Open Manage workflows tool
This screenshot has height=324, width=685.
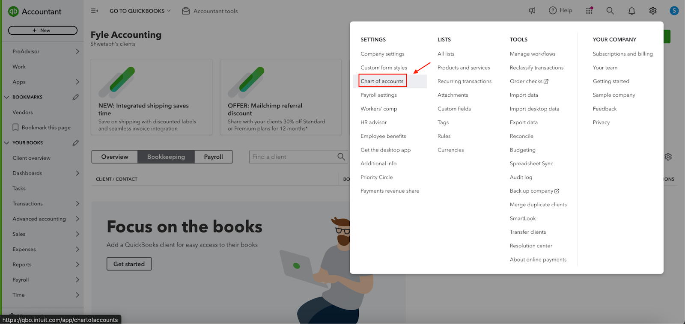[533, 54]
